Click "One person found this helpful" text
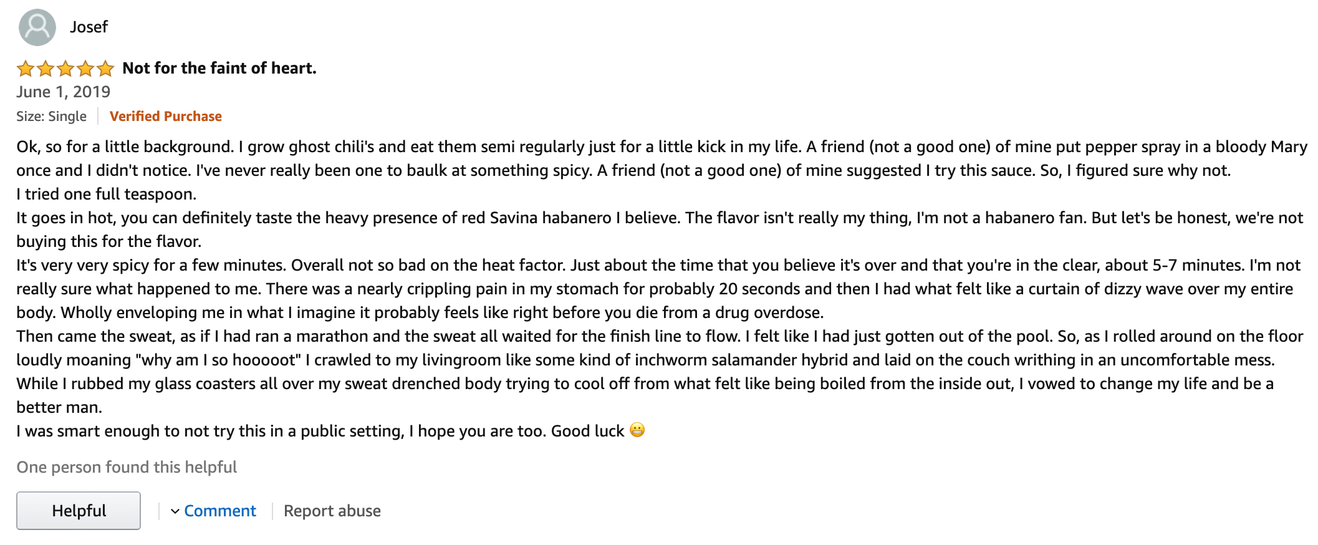Screen dimensions: 1318x545 pos(127,467)
